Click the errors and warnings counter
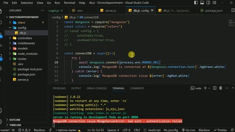The width and height of the screenshot is (235, 132). coord(24,130)
